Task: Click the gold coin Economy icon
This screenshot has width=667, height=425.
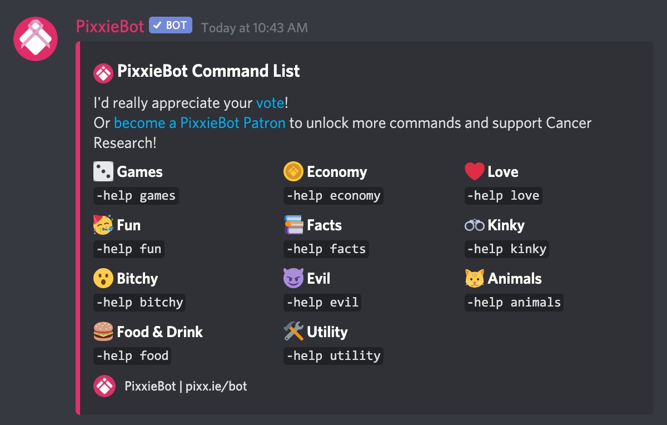Action: [293, 171]
